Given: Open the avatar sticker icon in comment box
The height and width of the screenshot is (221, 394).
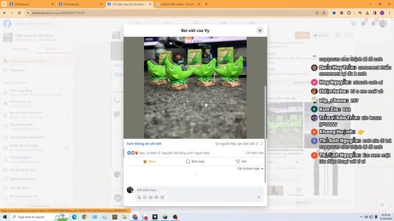Looking at the screenshot, I should (x=139, y=198).
